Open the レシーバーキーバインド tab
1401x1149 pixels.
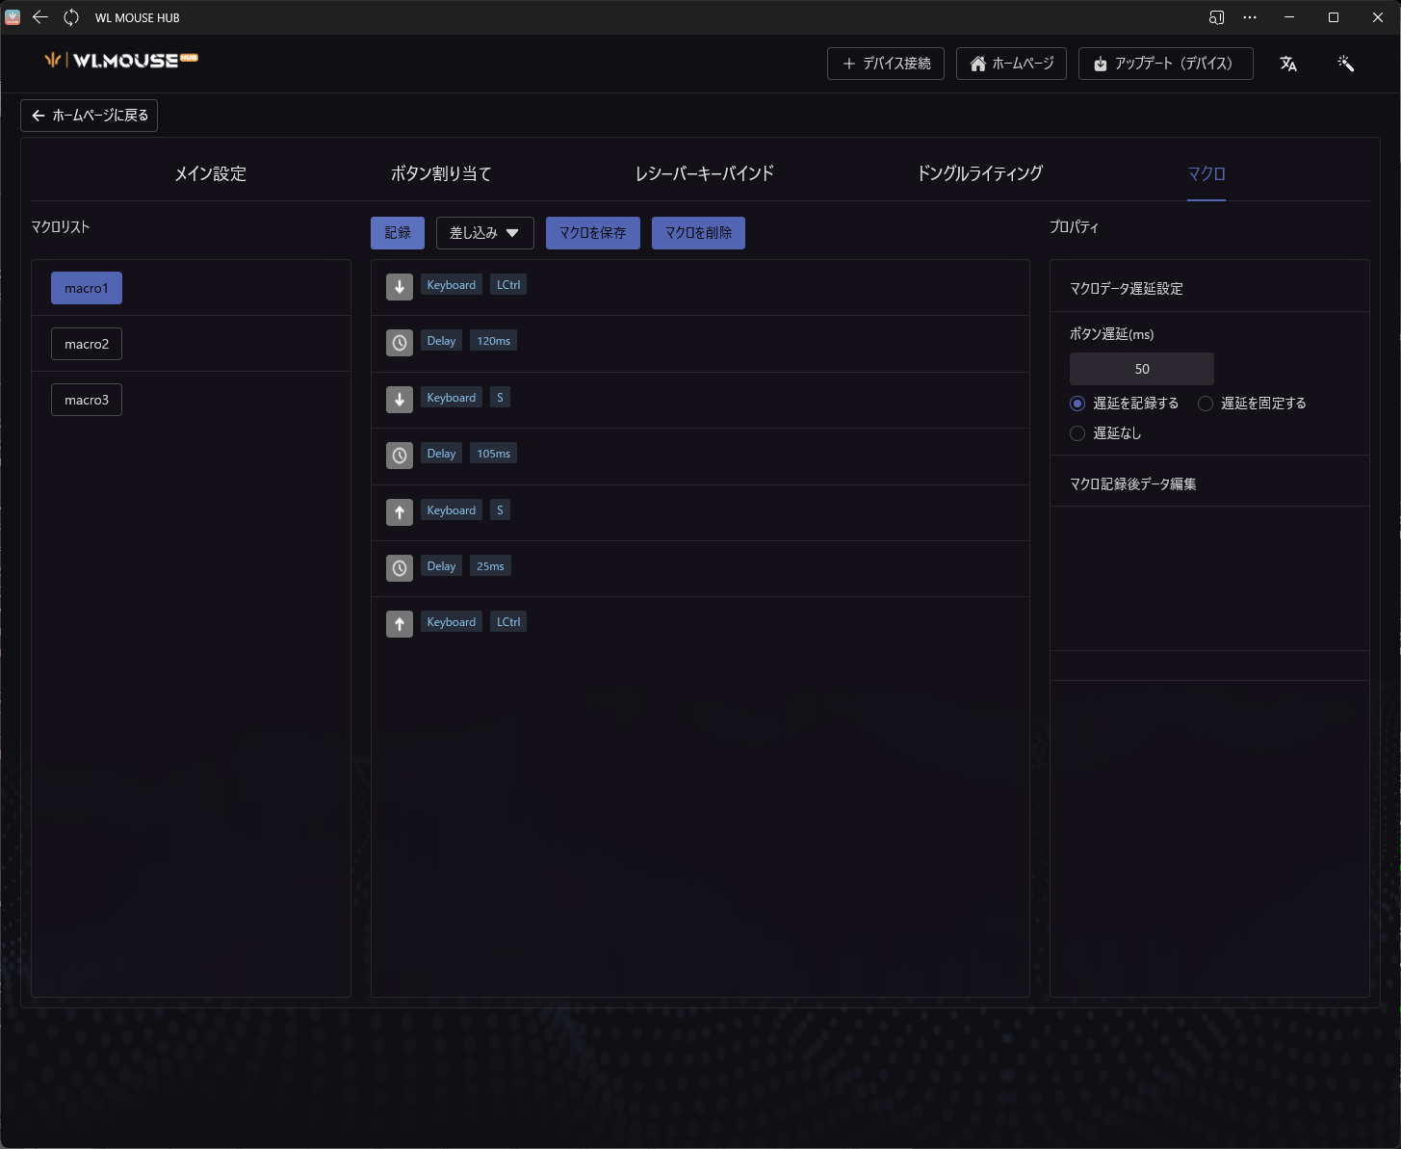705,173
